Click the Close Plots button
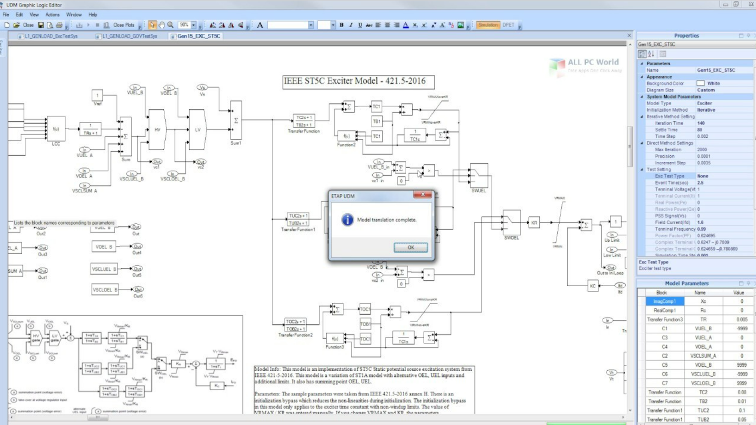This screenshot has width=756, height=425. (x=123, y=25)
